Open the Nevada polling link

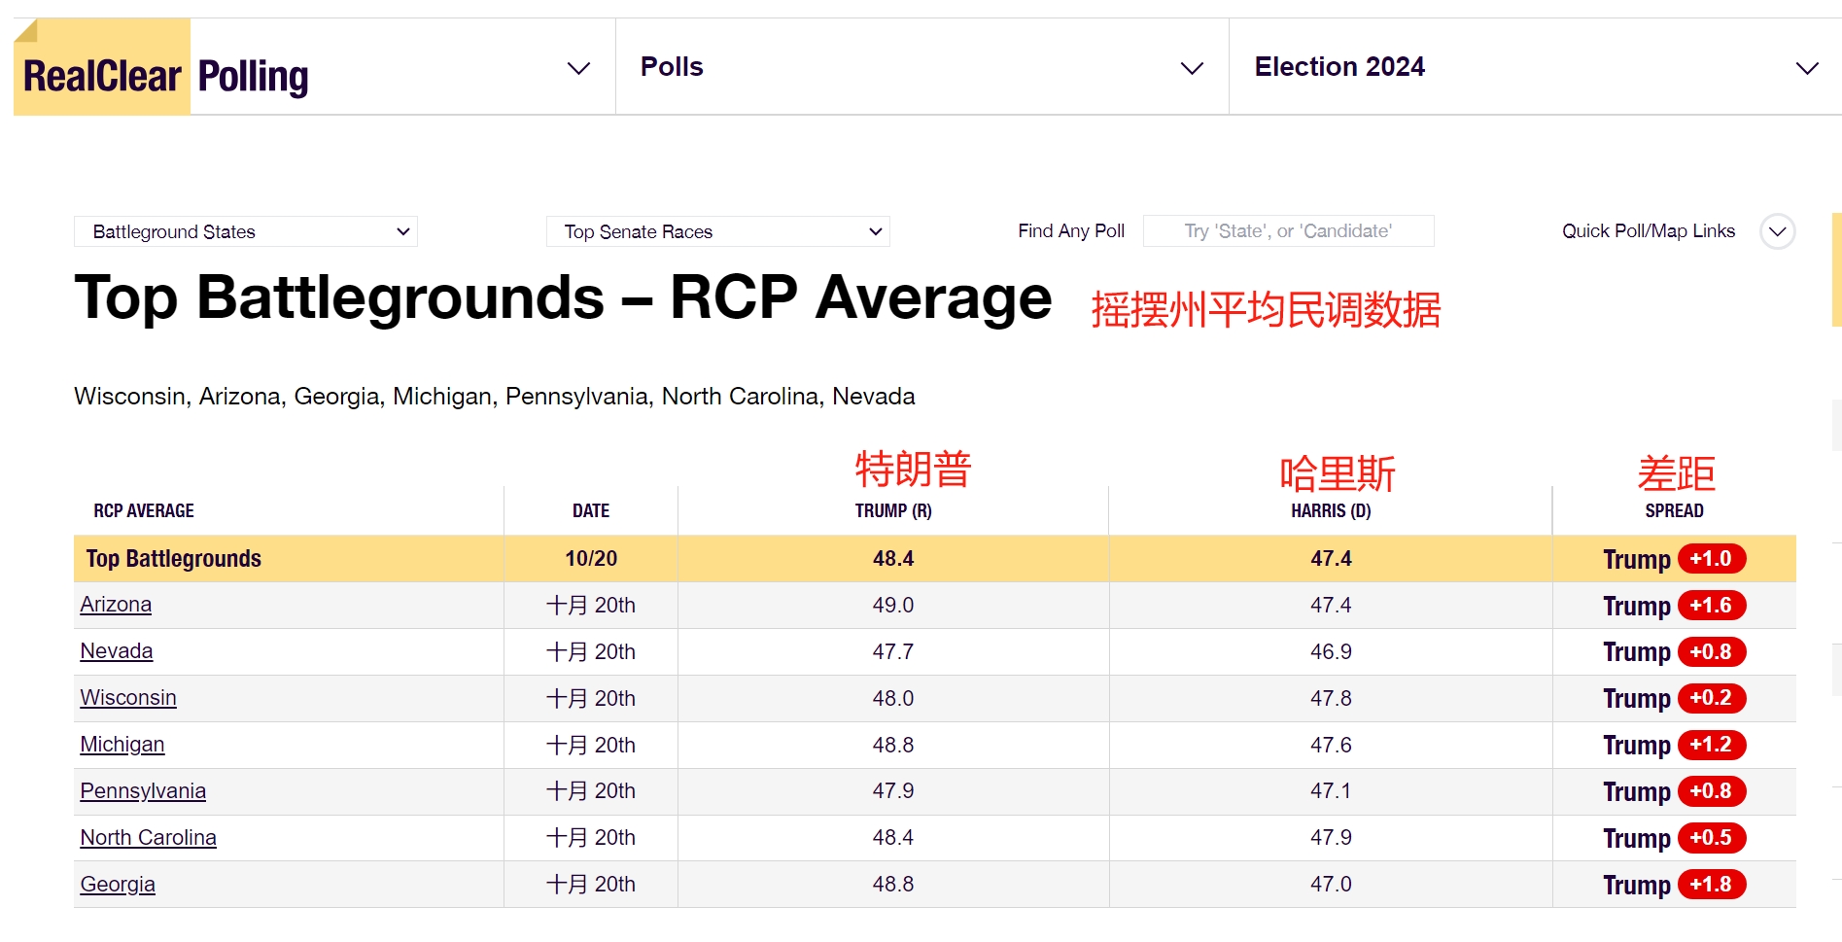click(117, 651)
